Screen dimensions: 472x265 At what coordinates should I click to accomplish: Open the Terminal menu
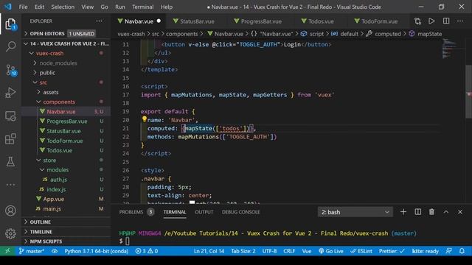tap(142, 7)
